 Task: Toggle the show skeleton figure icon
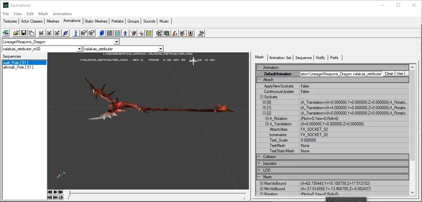click(125, 33)
